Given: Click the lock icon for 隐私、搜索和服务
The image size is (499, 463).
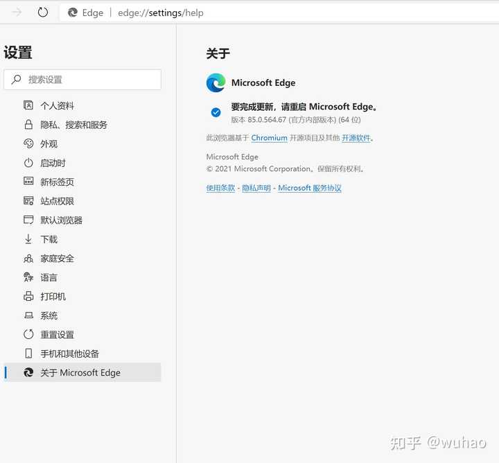Looking at the screenshot, I should tap(28, 125).
